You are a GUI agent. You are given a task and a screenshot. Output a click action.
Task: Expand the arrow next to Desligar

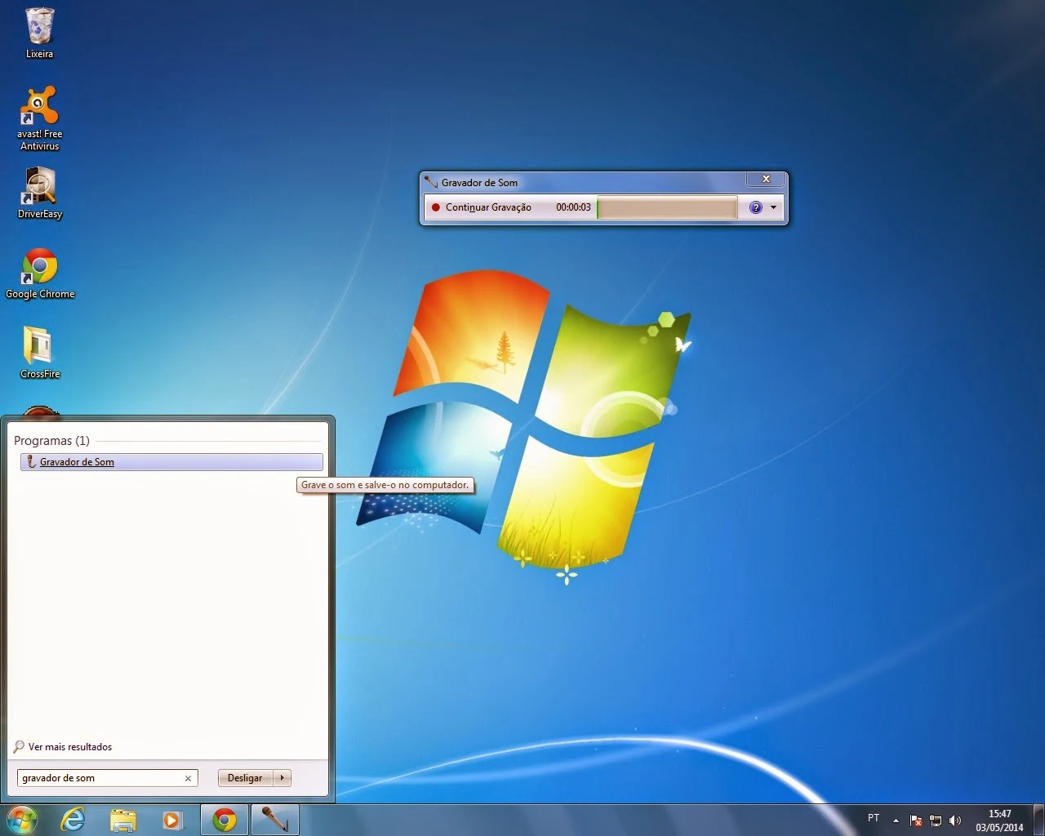(x=282, y=778)
